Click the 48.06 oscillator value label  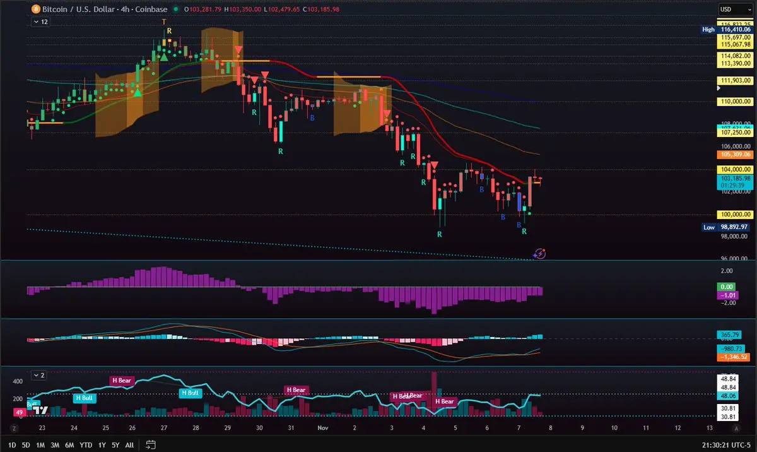point(727,396)
